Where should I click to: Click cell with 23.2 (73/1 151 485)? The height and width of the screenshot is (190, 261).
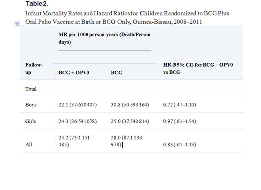[x=74, y=141]
